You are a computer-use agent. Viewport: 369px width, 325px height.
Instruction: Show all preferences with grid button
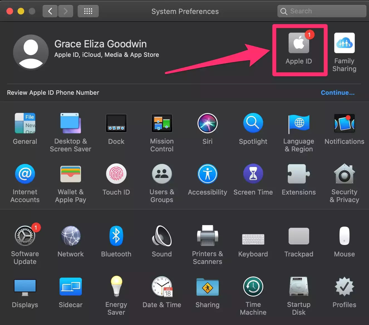(x=88, y=11)
